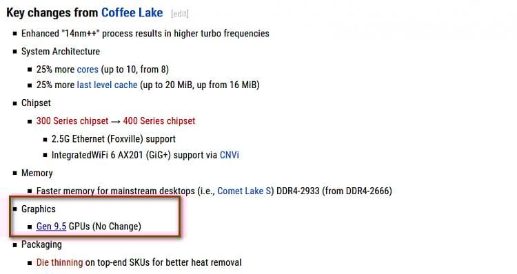Screen dimensions: 517x274
Task: Click the GPUs (No Change) text
Action: coord(105,226)
